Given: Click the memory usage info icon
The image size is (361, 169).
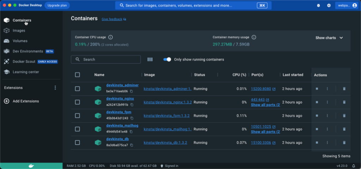Looking at the screenshot, I should coord(254,37).
